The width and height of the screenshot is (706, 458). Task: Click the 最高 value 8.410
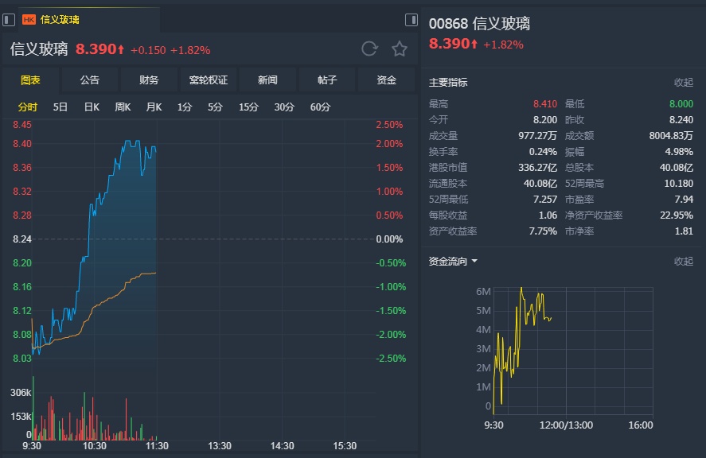tap(544, 104)
